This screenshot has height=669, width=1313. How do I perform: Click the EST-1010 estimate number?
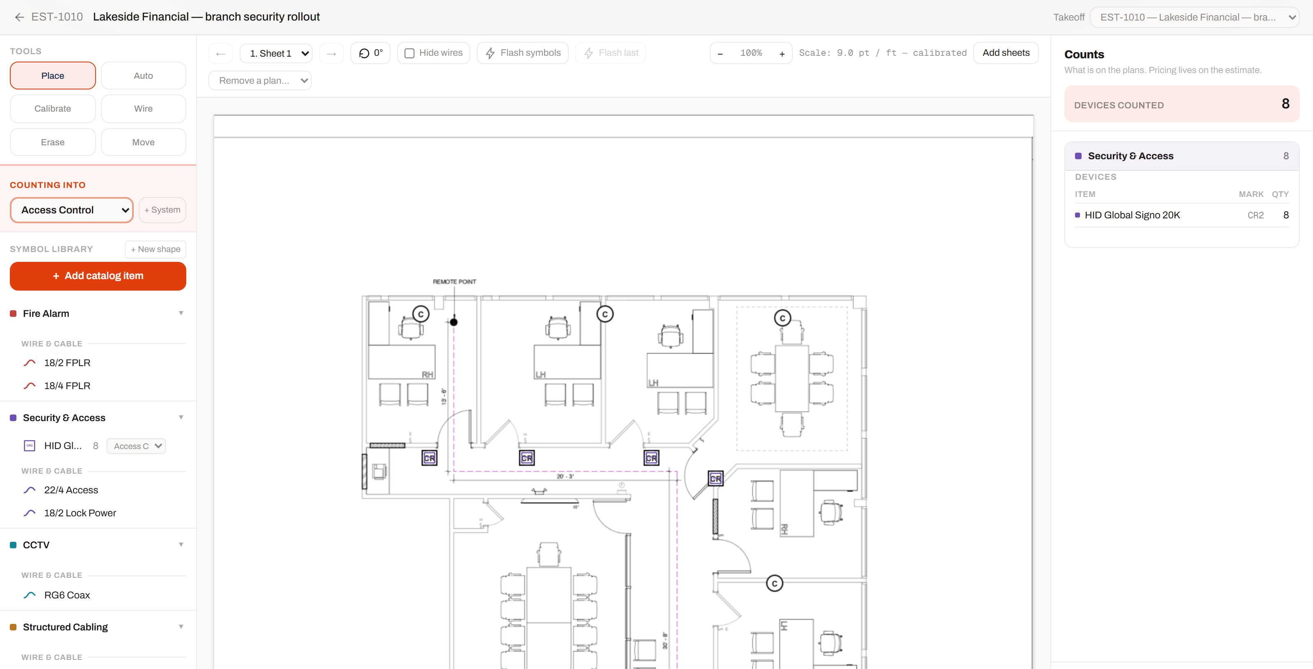(x=57, y=17)
